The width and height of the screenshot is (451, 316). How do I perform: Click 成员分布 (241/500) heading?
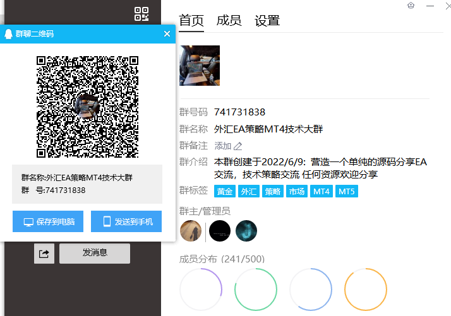pos(222,259)
